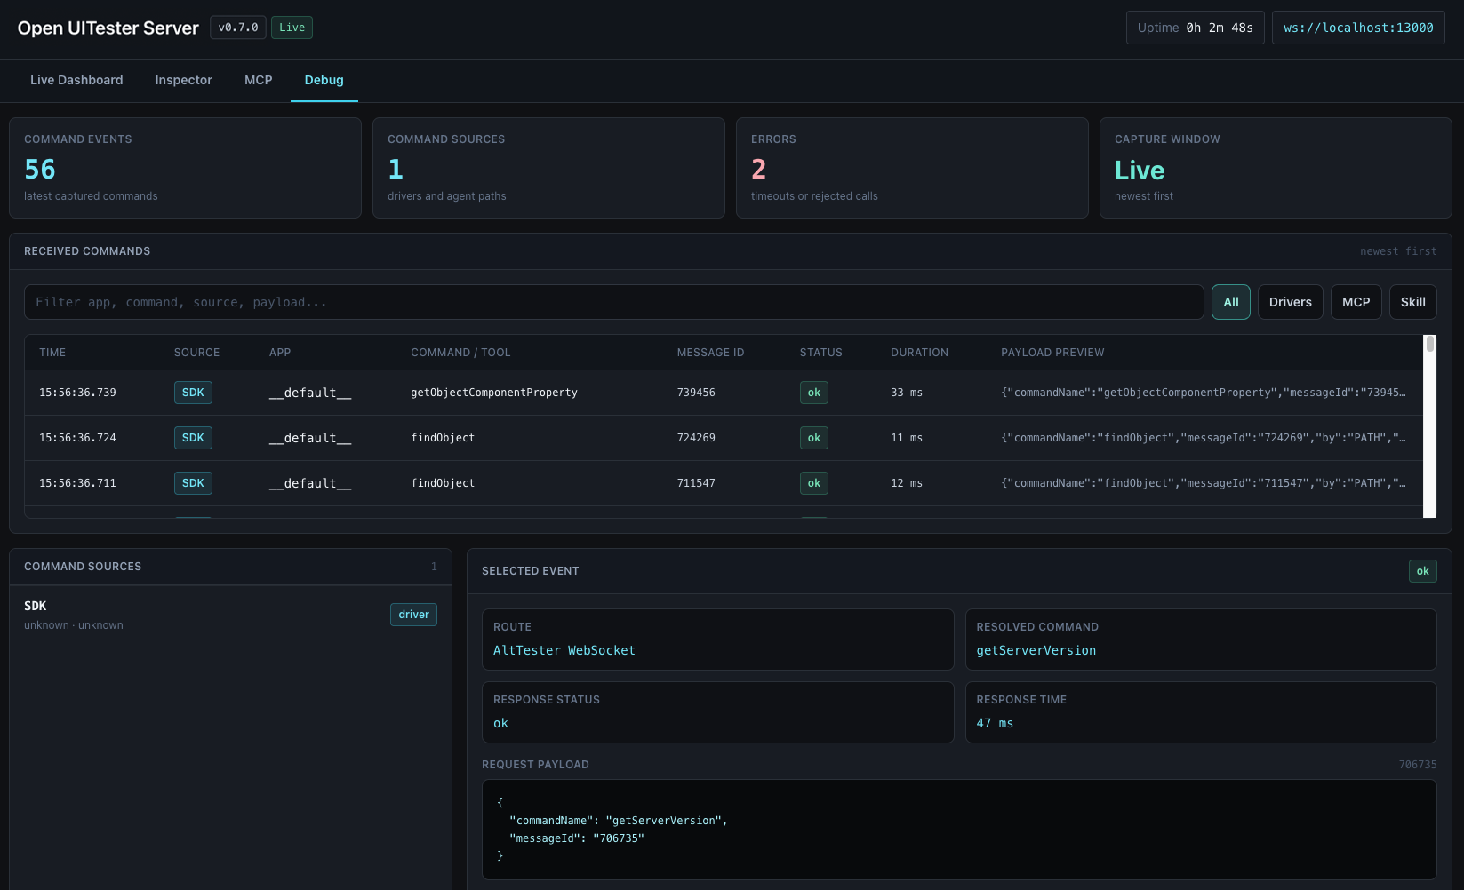Image resolution: width=1464 pixels, height=890 pixels.
Task: Click the driver badge beside SDK
Action: [x=413, y=615]
